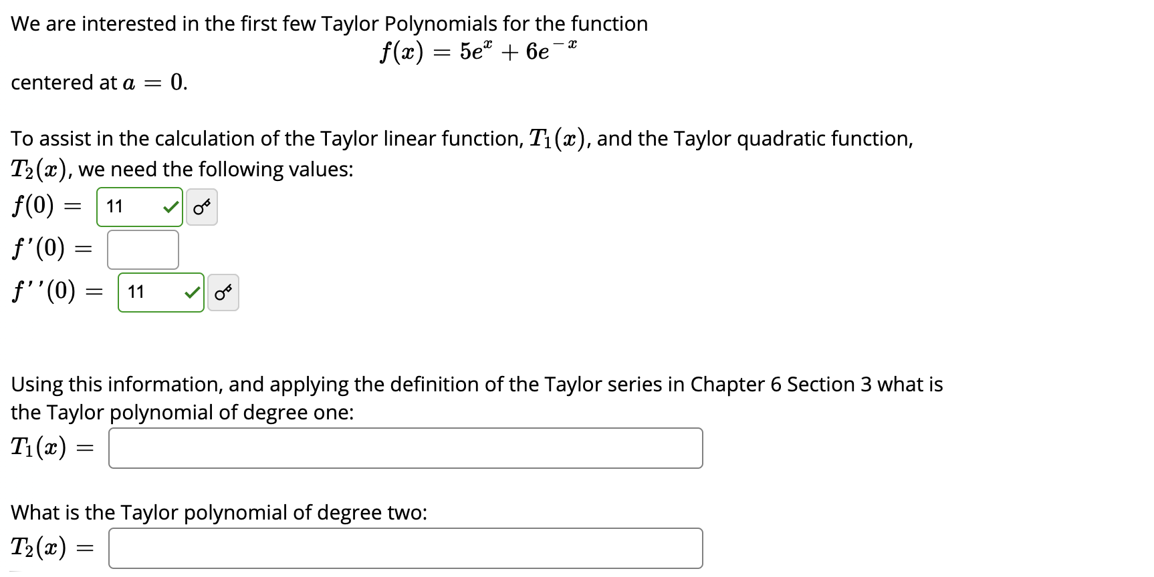Screen dimensions: 1154x577
Task: Select the key button after the f''(0) input
Action: click(223, 293)
